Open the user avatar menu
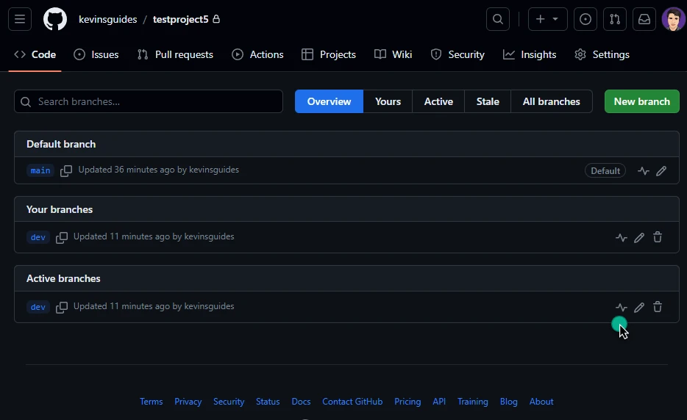This screenshot has height=420, width=687. click(673, 19)
